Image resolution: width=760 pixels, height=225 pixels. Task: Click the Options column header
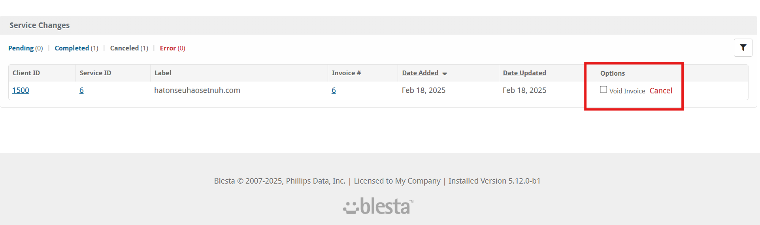[613, 73]
